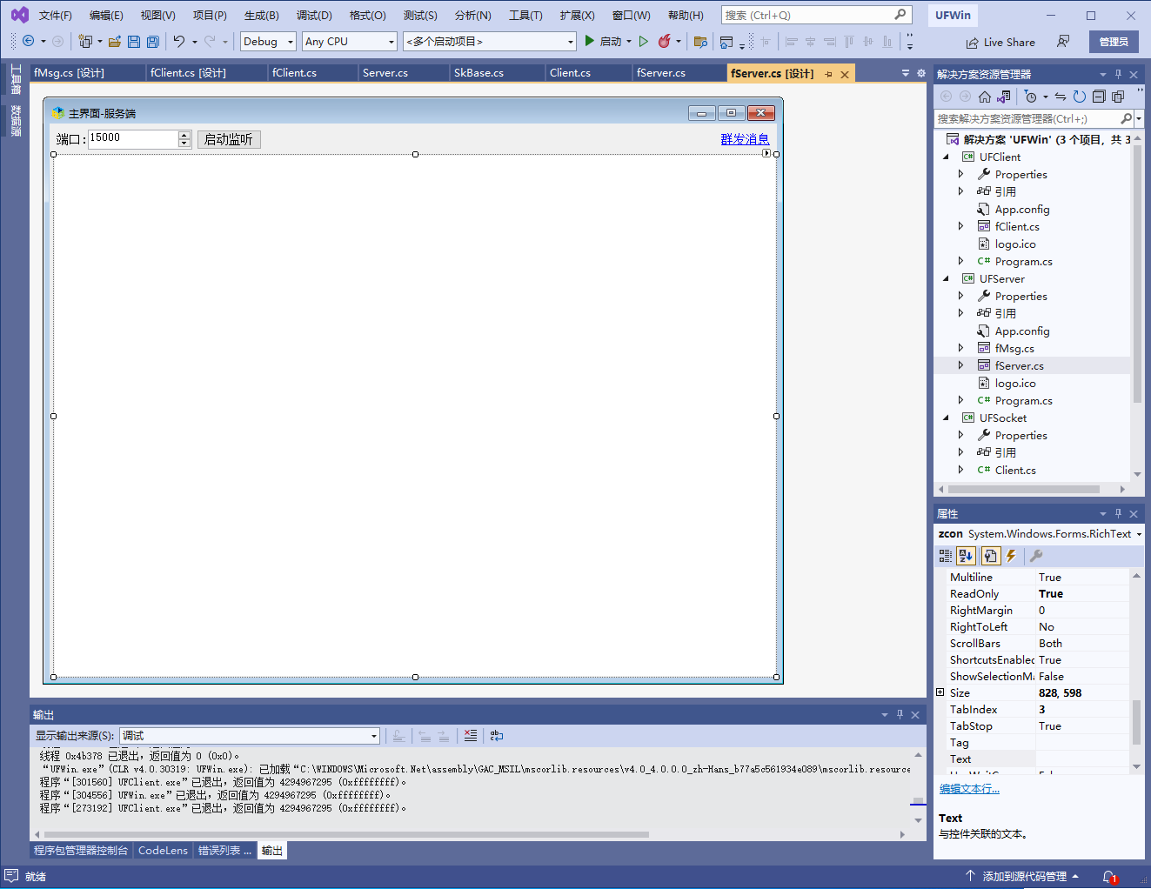1151x889 pixels.
Task: Pin the Properties panel
Action: 1119,514
